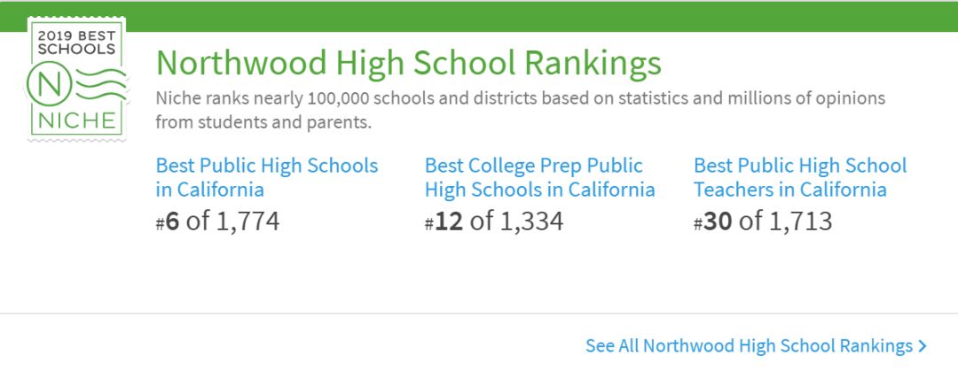Click the Niche 2019 Best Schools badge
The height and width of the screenshot is (372, 958).
click(77, 79)
